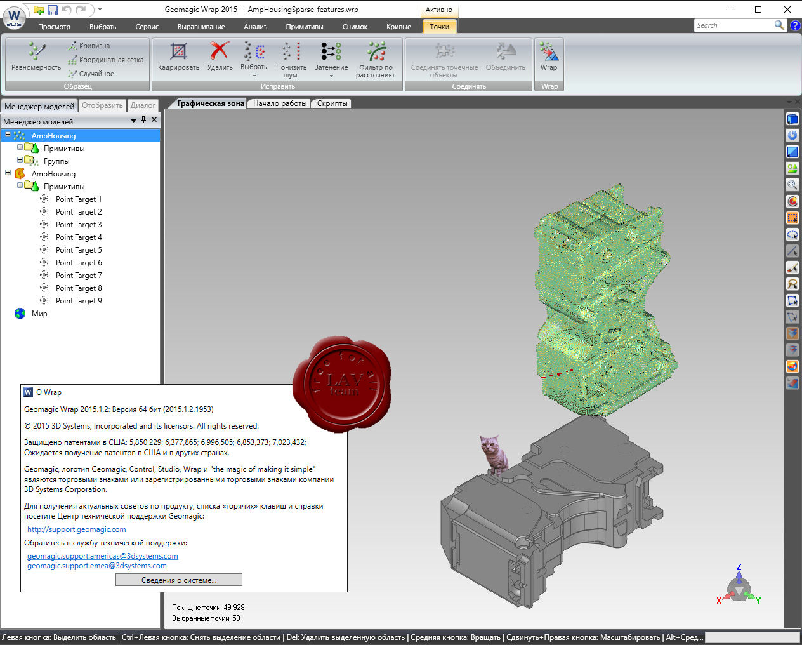This screenshot has width=802, height=645.
Task: Select the Точки ribbon tab
Action: pyautogui.click(x=439, y=27)
